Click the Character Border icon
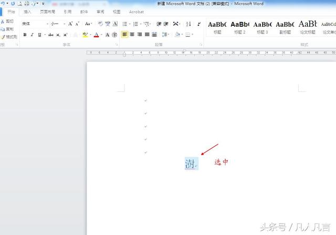Screen dimensions: 336x235 (x=115, y=24)
